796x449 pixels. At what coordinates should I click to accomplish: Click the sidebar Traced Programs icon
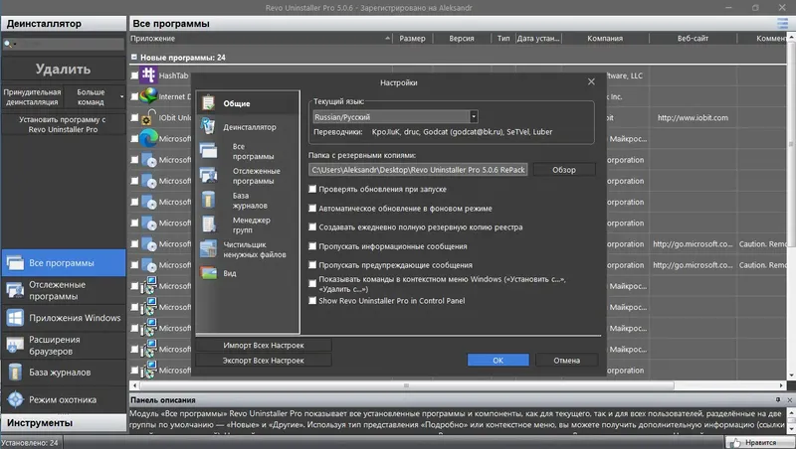pyautogui.click(x=15, y=290)
